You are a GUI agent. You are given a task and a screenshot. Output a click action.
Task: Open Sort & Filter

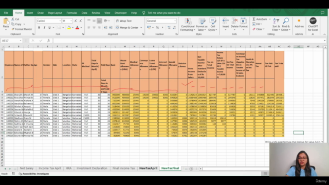276,25
